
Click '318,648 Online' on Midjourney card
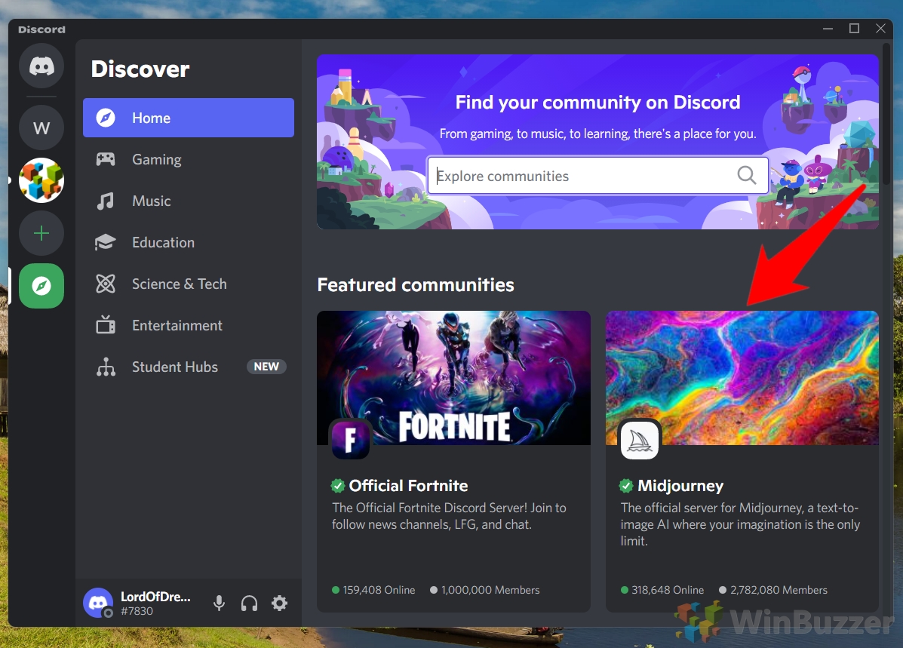pos(668,590)
